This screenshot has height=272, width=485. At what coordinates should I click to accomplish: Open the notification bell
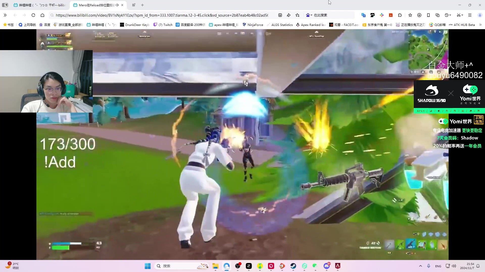point(478,266)
